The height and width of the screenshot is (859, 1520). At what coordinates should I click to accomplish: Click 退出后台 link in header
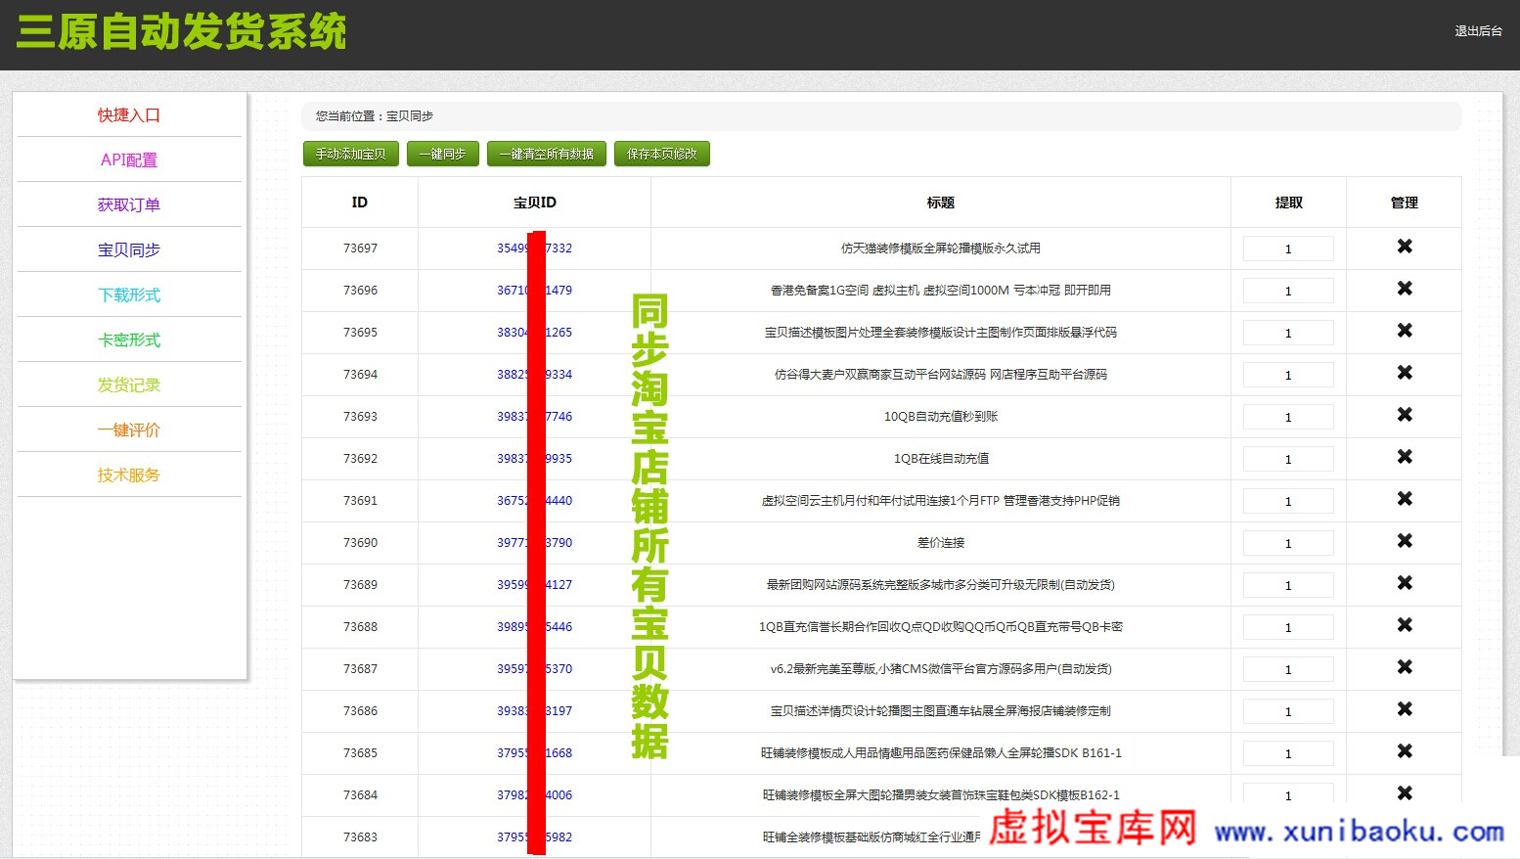pyautogui.click(x=1478, y=31)
